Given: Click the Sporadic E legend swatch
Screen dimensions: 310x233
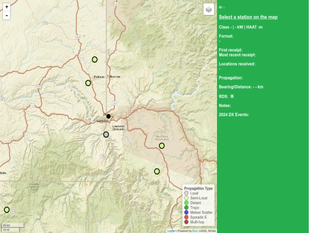Looking at the screenshot, I should pos(186,217).
